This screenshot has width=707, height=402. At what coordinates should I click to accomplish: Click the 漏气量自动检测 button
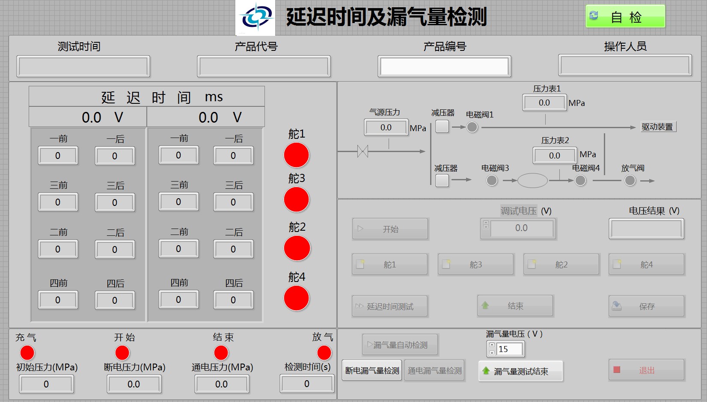tap(400, 345)
